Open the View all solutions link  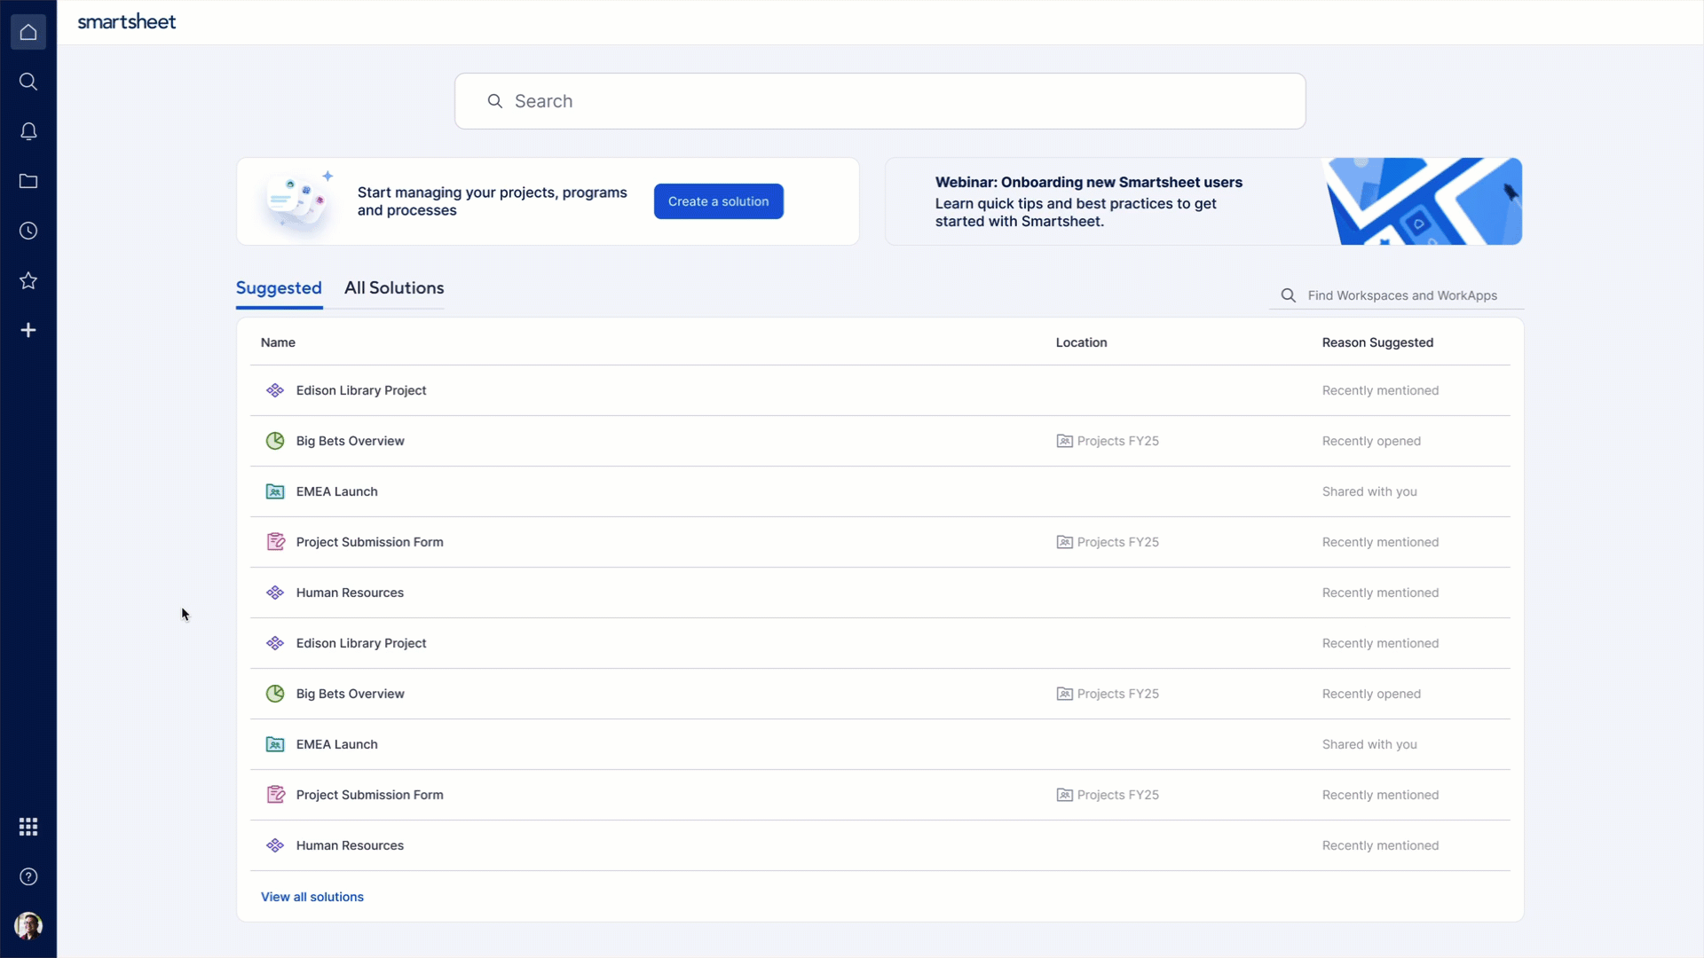(312, 897)
